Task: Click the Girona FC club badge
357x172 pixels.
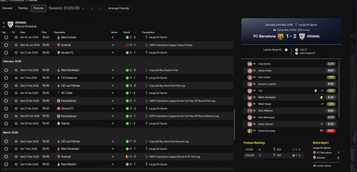Action: [59, 108]
